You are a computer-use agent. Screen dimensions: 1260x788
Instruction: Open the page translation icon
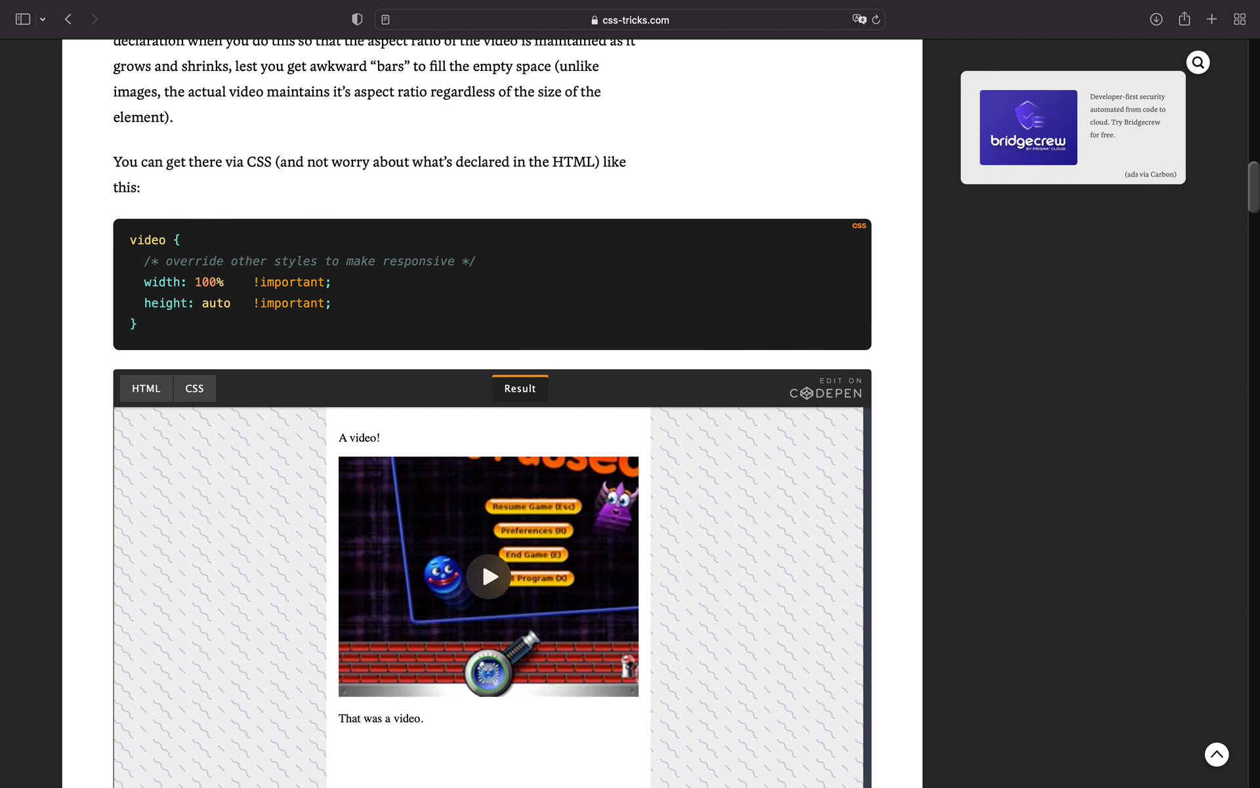click(x=859, y=20)
